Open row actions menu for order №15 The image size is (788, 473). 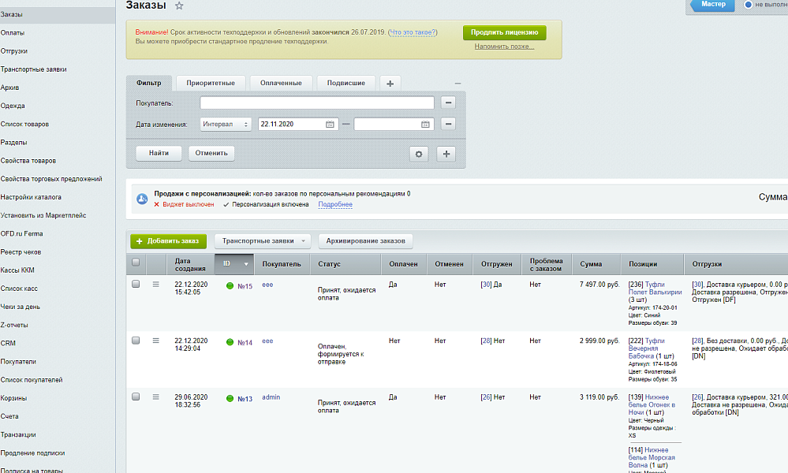[155, 284]
